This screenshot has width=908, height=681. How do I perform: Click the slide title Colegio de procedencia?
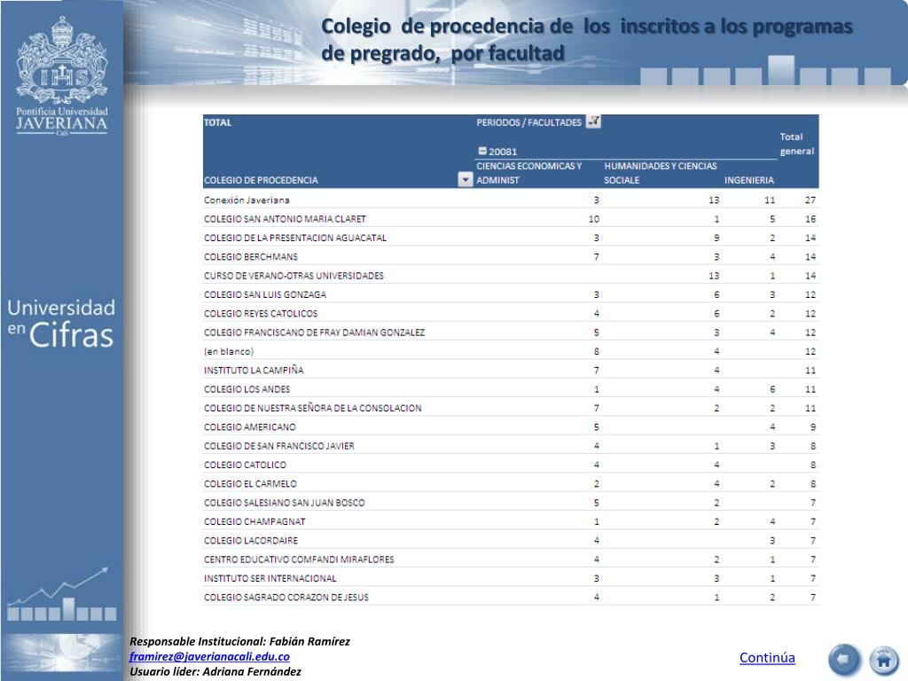point(587,39)
